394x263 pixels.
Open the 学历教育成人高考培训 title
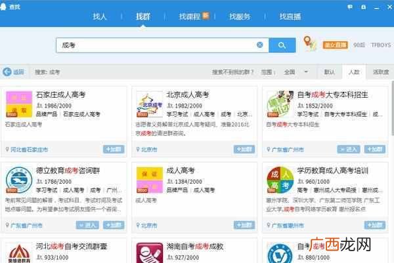coord(333,171)
